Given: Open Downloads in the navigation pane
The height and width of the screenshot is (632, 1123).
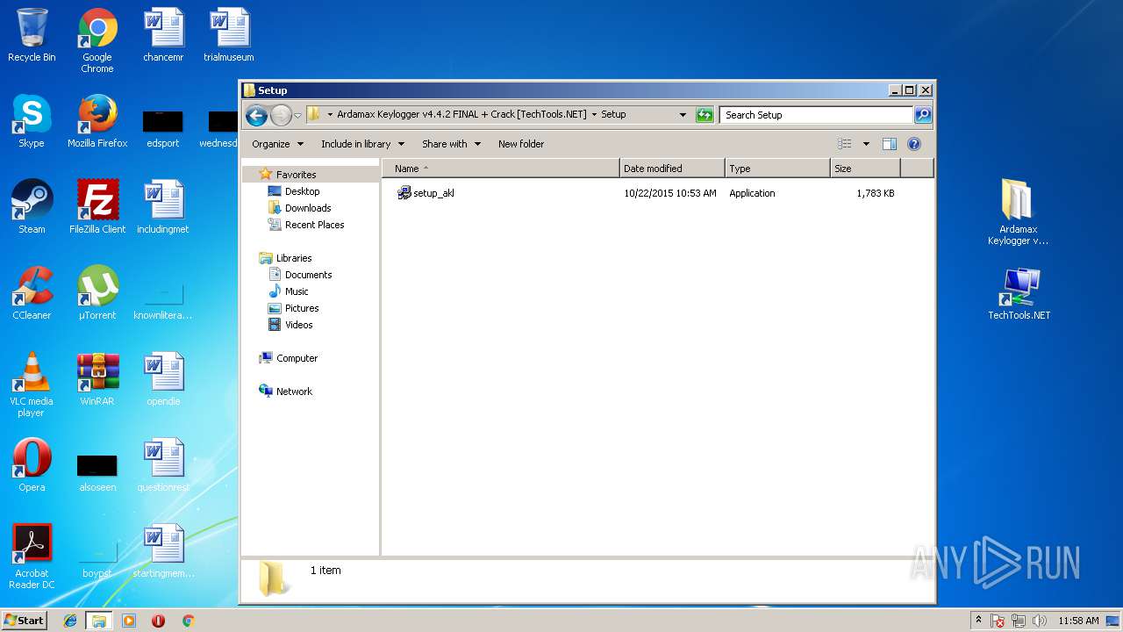Looking at the screenshot, I should (x=307, y=208).
